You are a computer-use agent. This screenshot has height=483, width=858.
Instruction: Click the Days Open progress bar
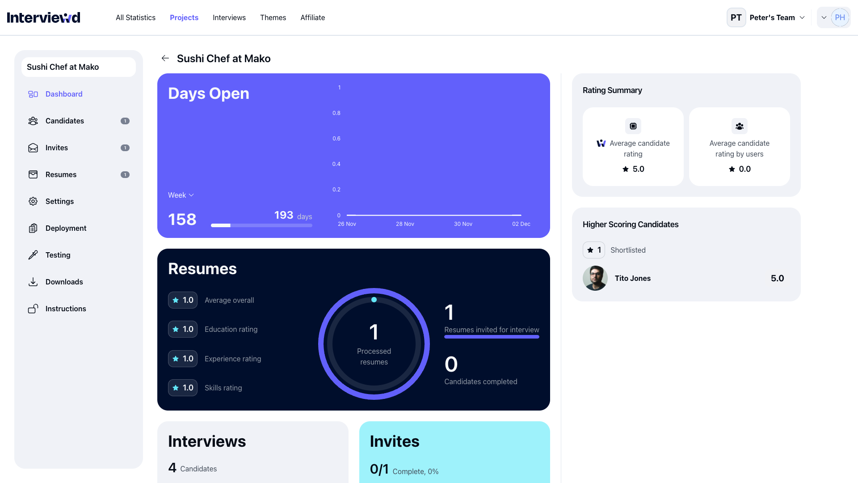click(x=261, y=225)
